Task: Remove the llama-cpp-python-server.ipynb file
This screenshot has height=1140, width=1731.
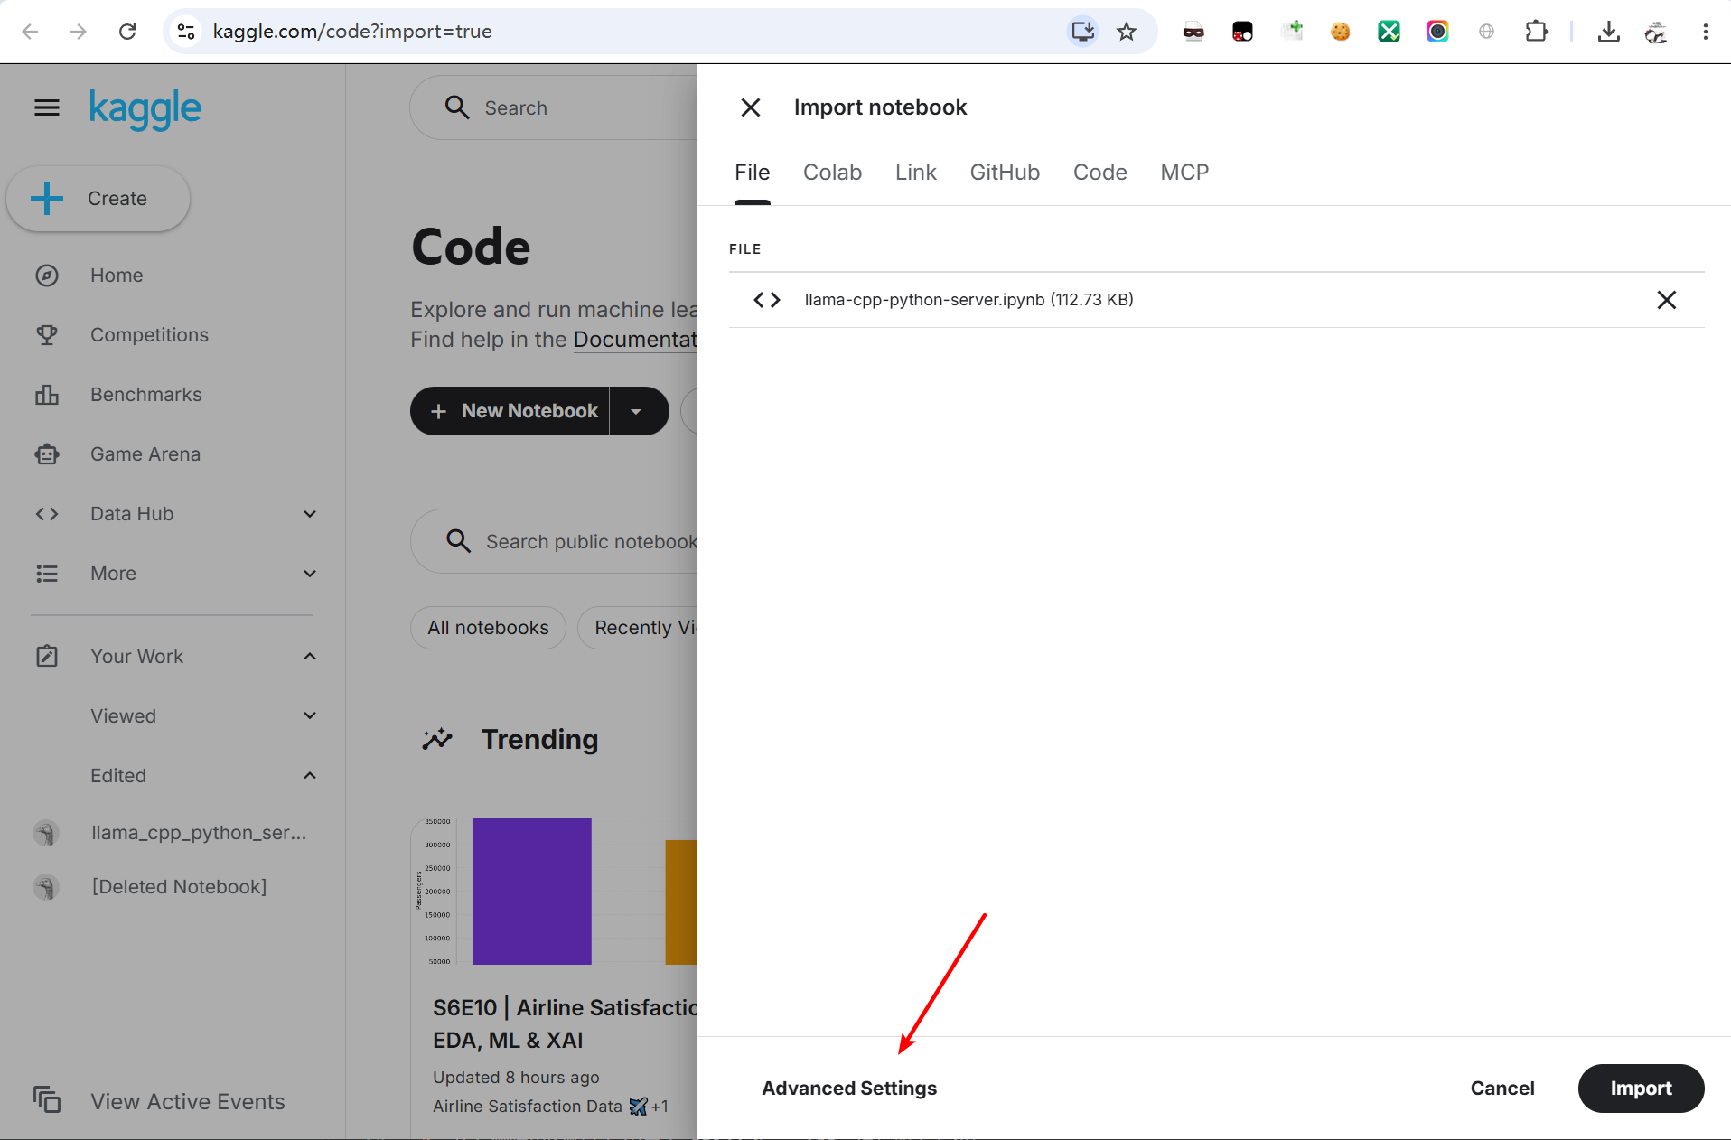Action: click(x=1666, y=300)
